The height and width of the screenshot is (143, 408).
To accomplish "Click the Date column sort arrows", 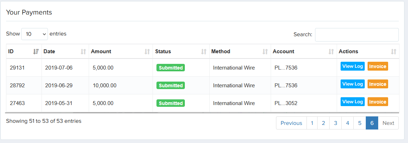I will click(83, 51).
